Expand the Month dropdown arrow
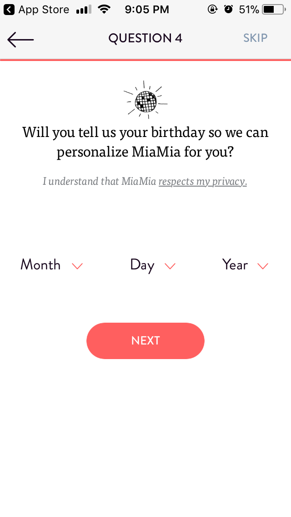This screenshot has width=291, height=517. (x=78, y=266)
